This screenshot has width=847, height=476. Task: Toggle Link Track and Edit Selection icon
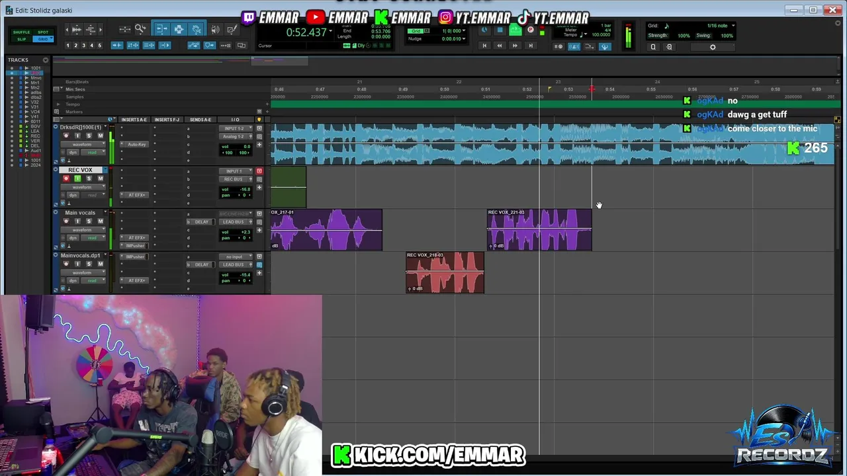(149, 46)
